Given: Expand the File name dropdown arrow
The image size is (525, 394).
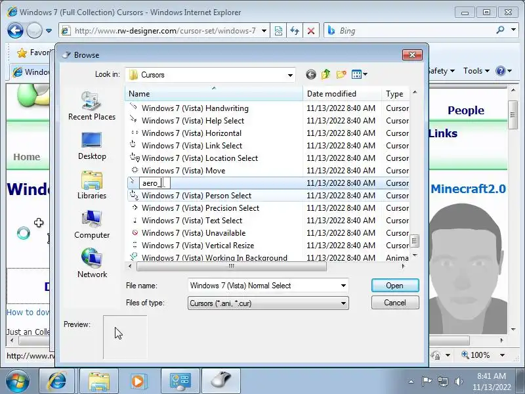Looking at the screenshot, I should [x=343, y=286].
